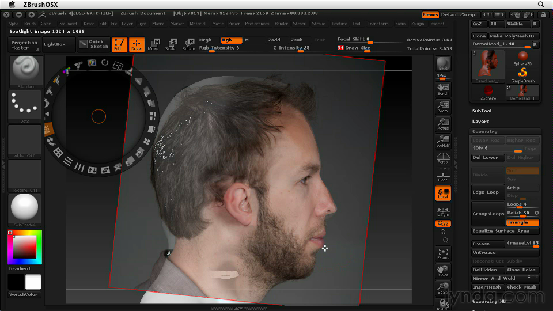
Task: Click the Edge Loop button
Action: [488, 192]
